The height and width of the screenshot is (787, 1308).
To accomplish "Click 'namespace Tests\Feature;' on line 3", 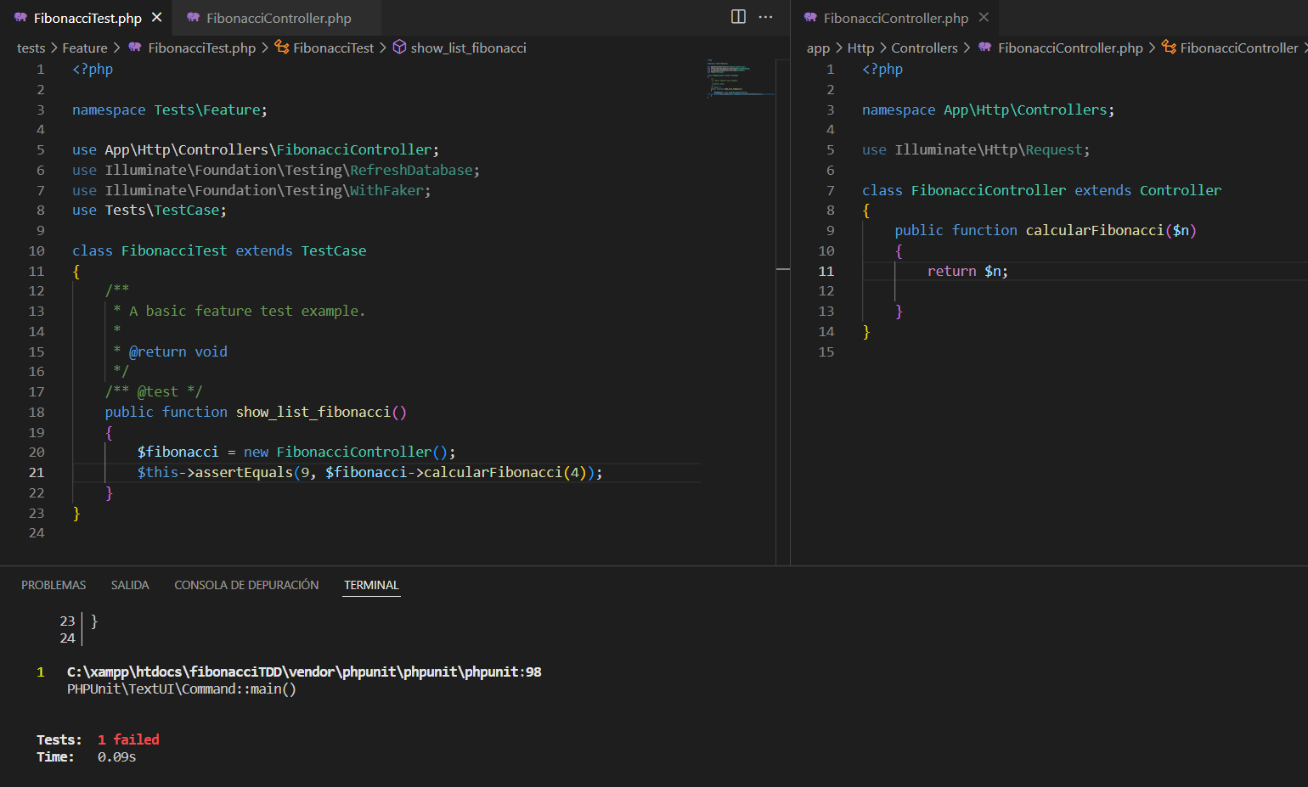I will pyautogui.click(x=169, y=110).
